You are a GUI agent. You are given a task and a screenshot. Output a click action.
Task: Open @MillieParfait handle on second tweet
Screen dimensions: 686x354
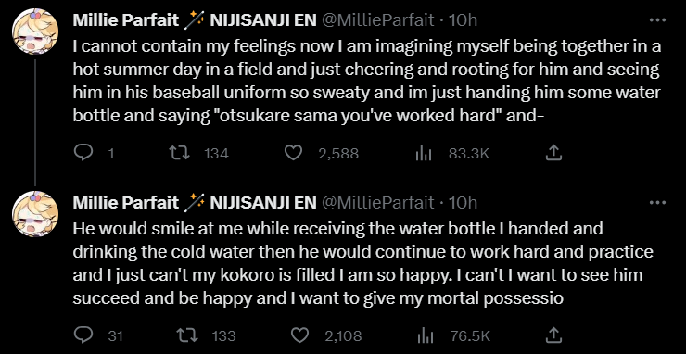(378, 203)
